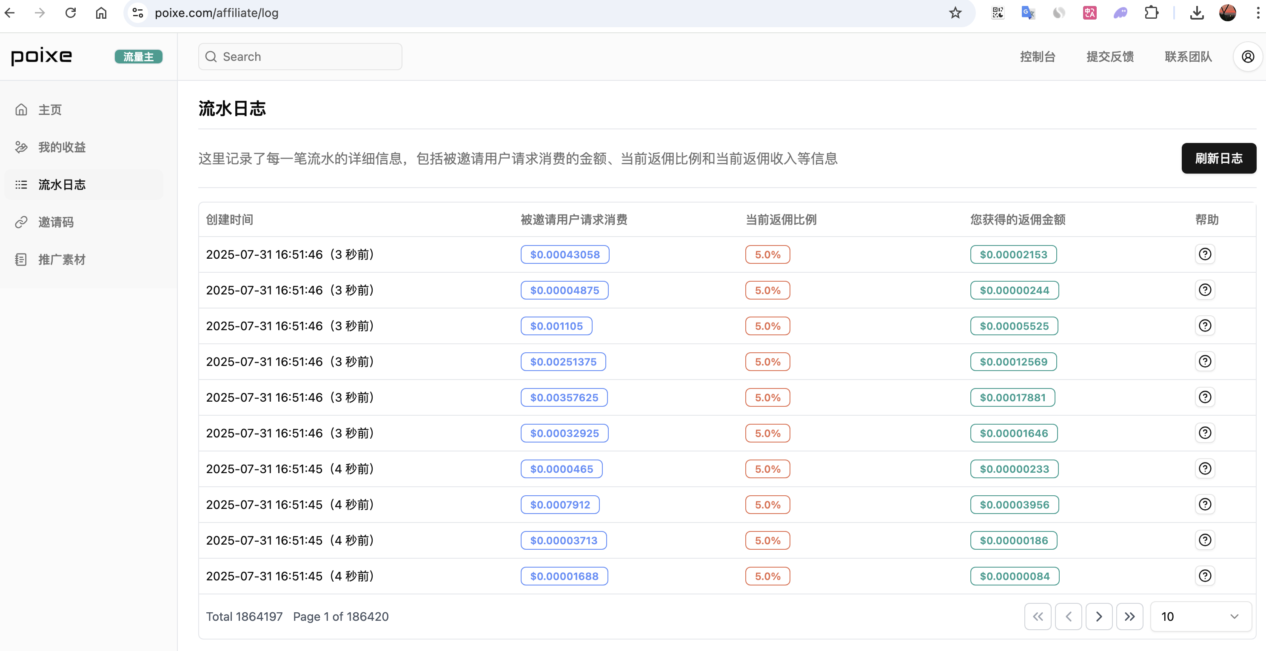Open browser three-dot menu
The height and width of the screenshot is (651, 1266).
point(1257,13)
